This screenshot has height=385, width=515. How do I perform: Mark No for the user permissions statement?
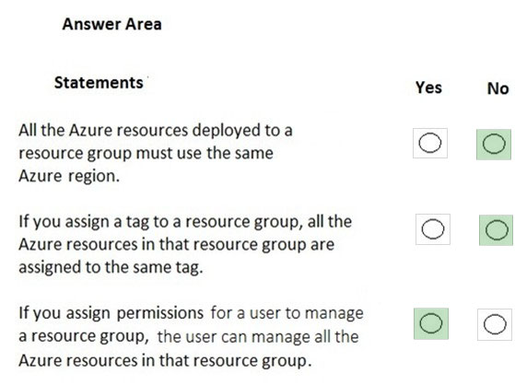(x=495, y=324)
